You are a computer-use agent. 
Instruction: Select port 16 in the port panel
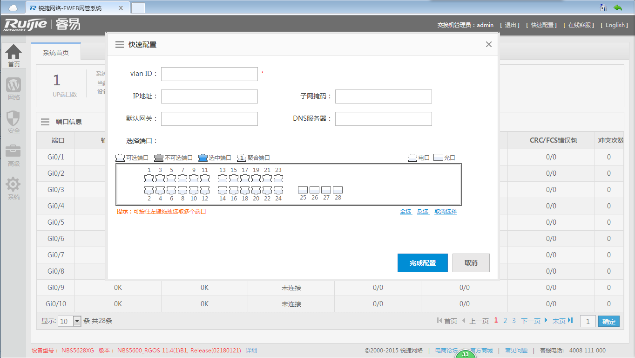234,190
